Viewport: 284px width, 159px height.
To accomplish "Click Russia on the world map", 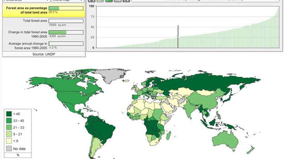I will coord(207,83).
